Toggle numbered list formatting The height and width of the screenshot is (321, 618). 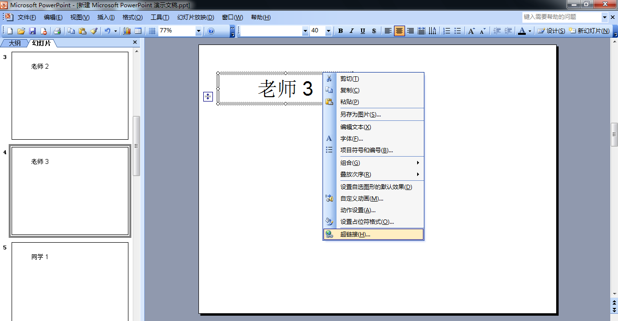[x=447, y=31]
